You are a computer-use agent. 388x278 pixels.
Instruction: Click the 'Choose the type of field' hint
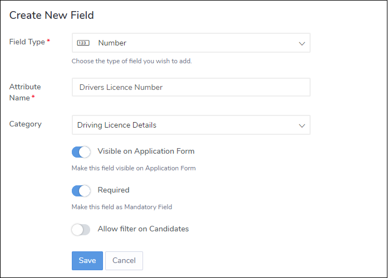click(131, 61)
